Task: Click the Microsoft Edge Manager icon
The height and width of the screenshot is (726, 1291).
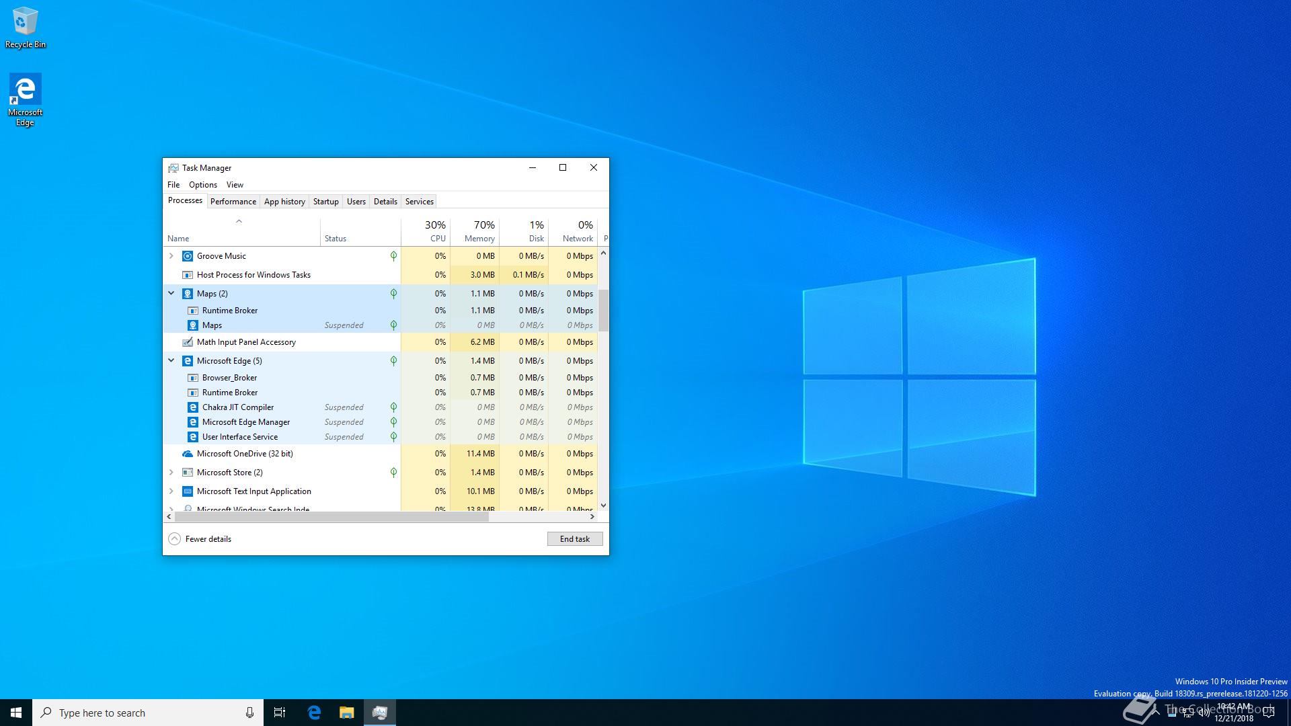Action: (x=193, y=422)
